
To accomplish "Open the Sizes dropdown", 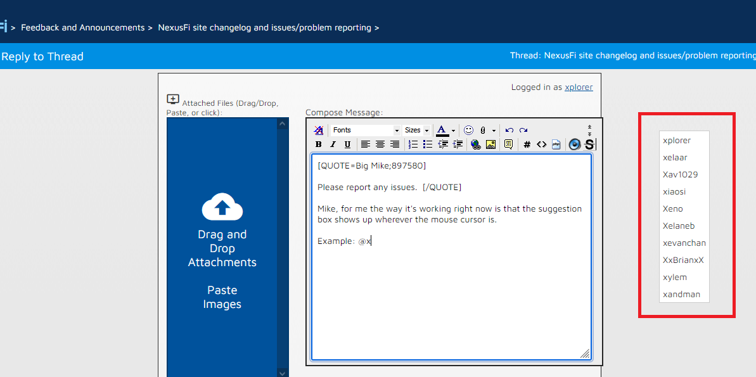I will tap(416, 130).
